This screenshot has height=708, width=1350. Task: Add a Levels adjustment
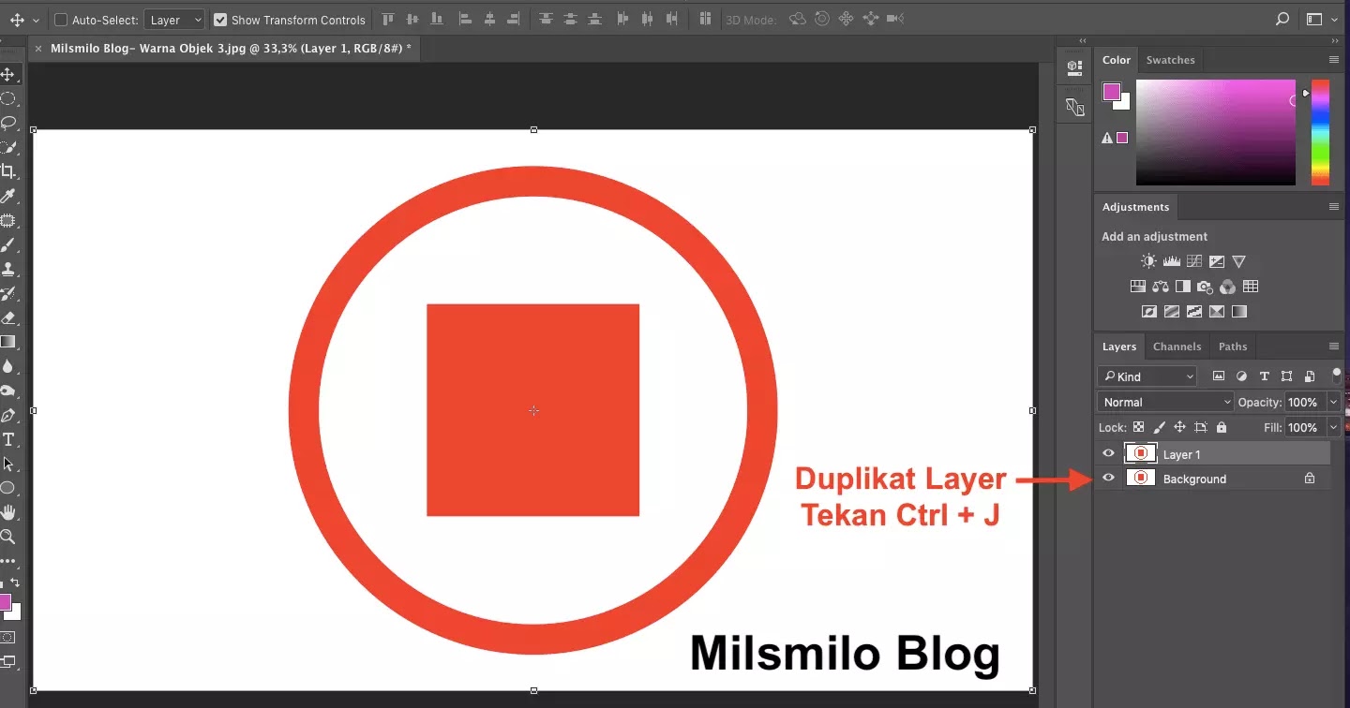tap(1171, 261)
